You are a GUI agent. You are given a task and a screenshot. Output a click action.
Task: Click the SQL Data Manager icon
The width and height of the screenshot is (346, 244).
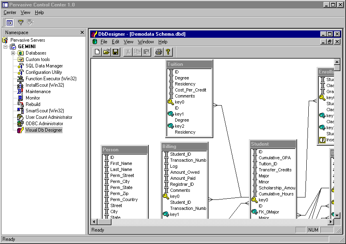click(x=20, y=66)
